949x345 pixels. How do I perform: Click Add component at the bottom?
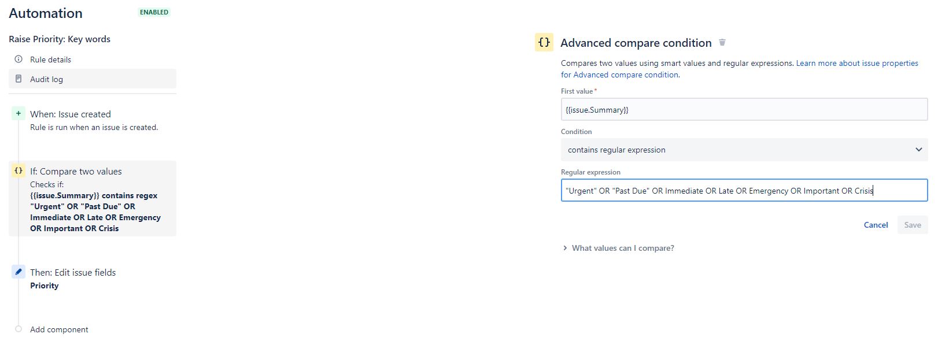point(58,329)
